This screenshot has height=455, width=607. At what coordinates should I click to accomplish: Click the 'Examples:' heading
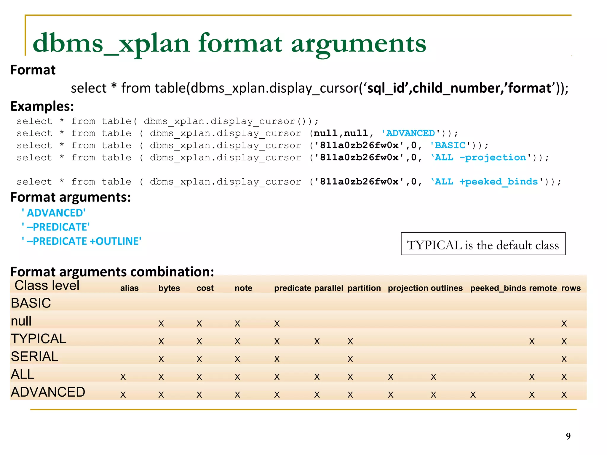pos(42,106)
